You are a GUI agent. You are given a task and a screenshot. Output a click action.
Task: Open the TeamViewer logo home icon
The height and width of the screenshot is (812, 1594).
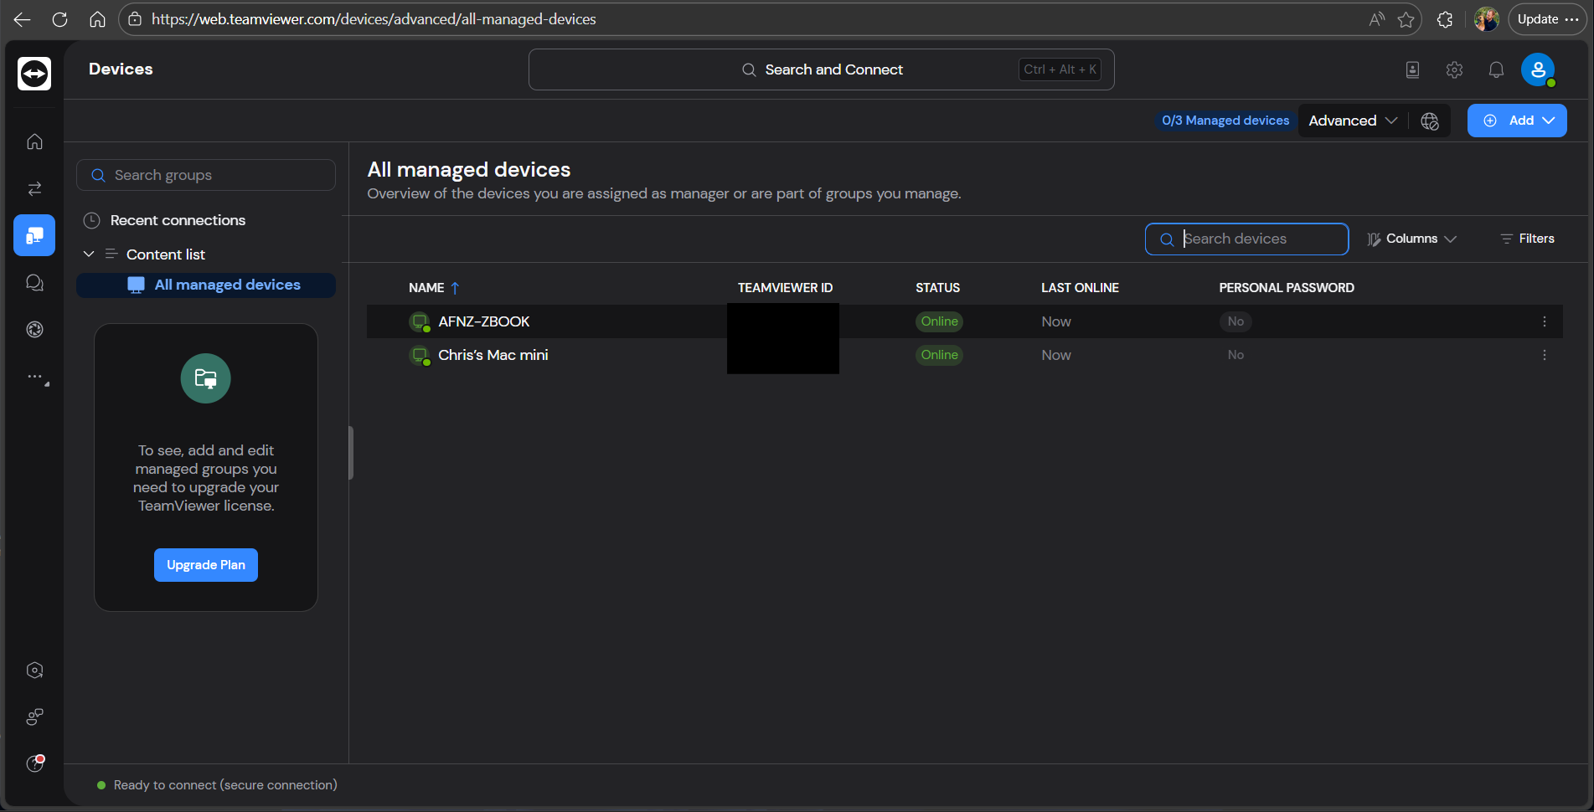click(x=34, y=74)
